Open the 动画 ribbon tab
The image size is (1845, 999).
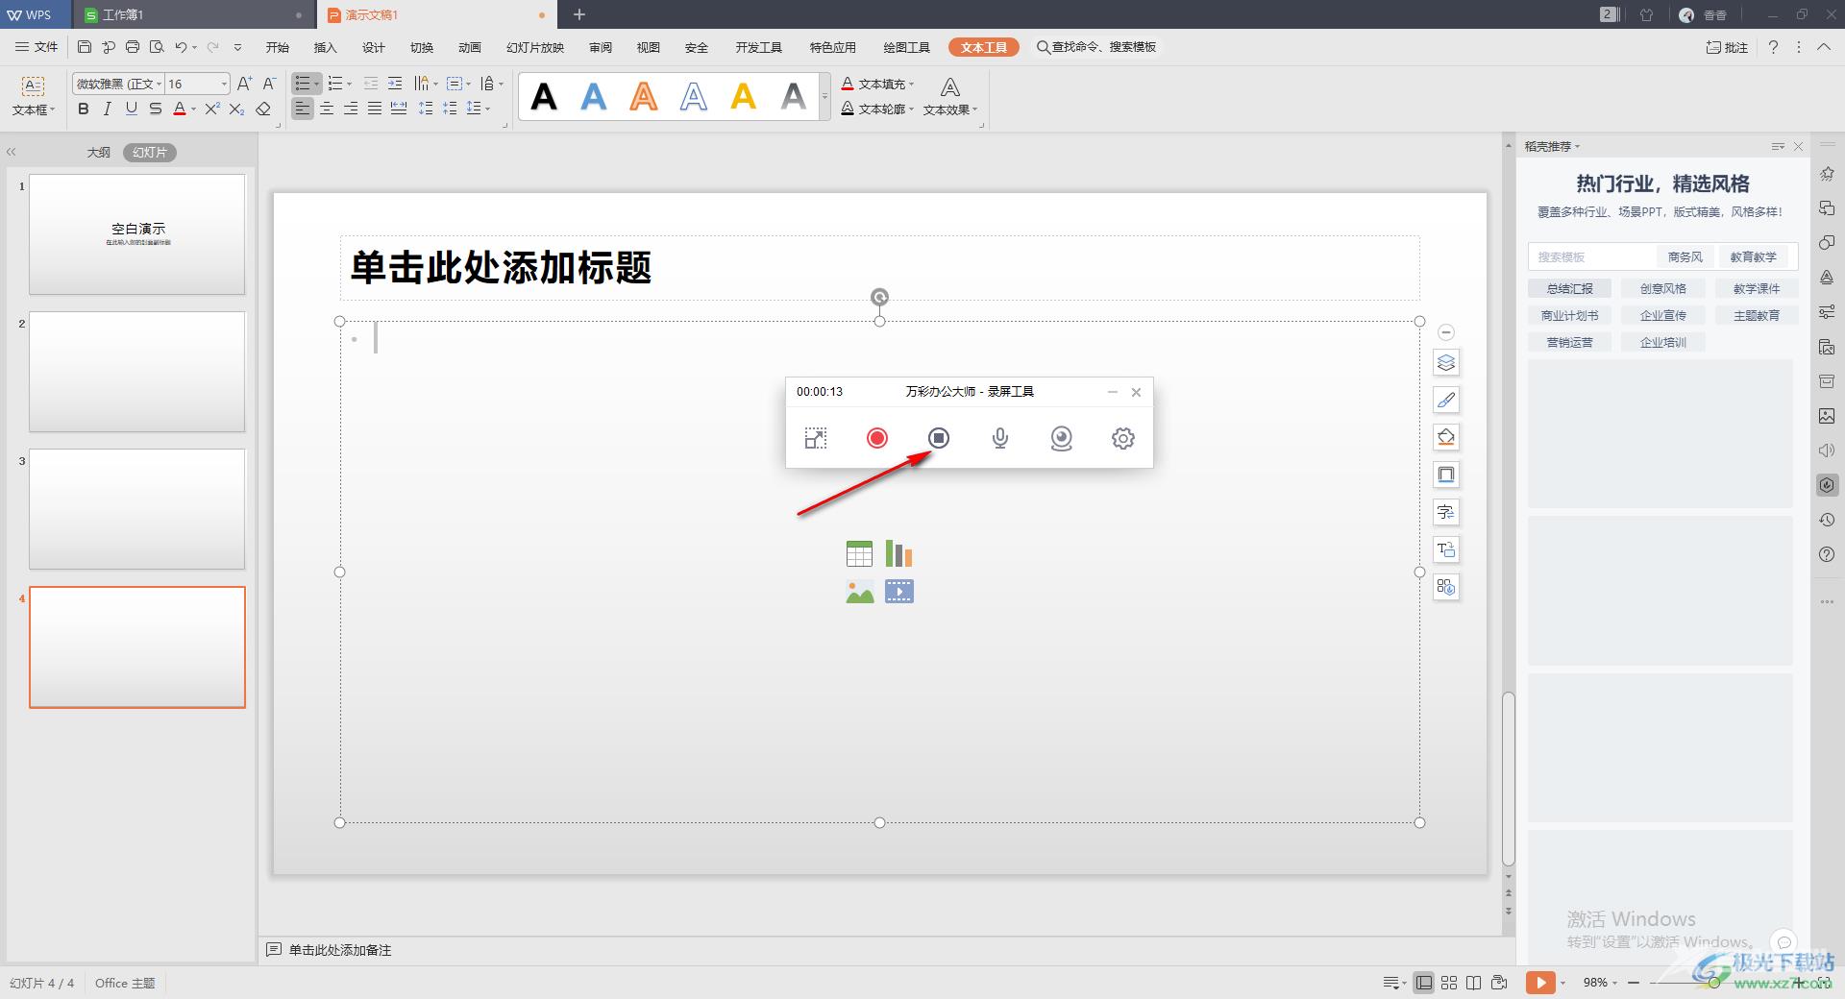pos(470,47)
